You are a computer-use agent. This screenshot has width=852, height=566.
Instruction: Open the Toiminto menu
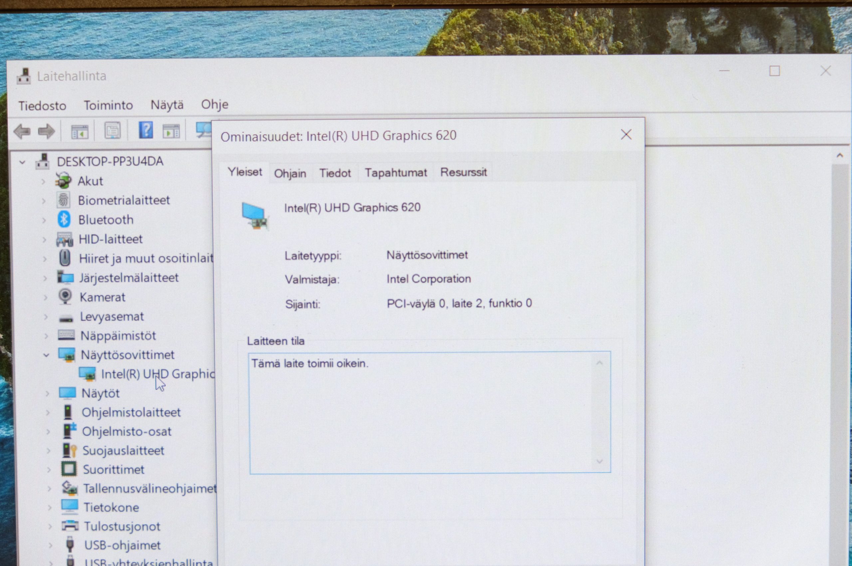tap(108, 105)
